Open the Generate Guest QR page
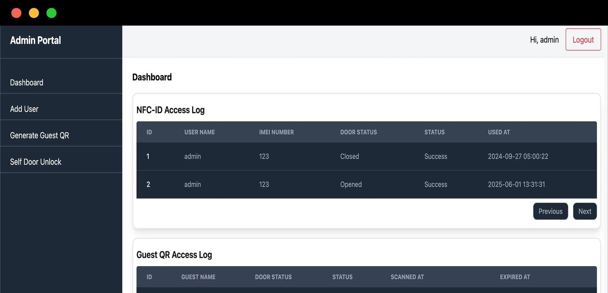The width and height of the screenshot is (608, 293). [39, 135]
